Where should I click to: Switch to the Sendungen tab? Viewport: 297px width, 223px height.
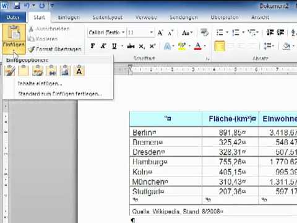coord(184,17)
